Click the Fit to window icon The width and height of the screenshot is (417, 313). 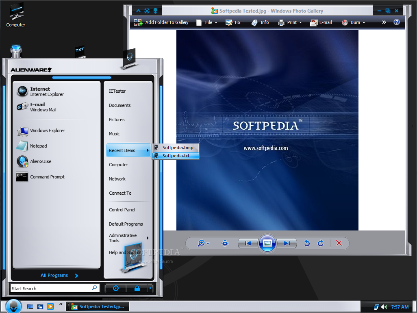tap(225, 243)
